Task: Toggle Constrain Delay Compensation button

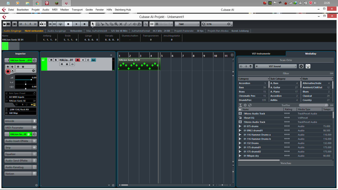Action: pos(15,24)
